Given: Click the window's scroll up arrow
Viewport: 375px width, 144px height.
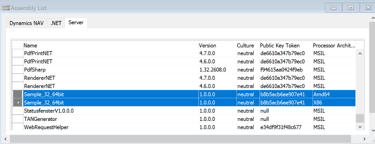Looking at the screenshot, I should [x=372, y=18].
